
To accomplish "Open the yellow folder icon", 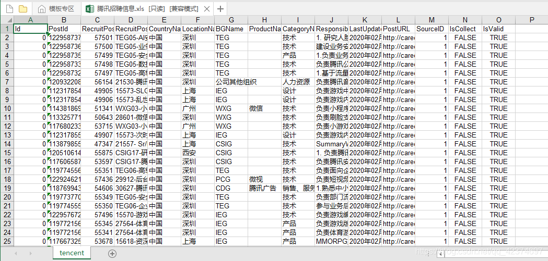I will coord(23,8).
